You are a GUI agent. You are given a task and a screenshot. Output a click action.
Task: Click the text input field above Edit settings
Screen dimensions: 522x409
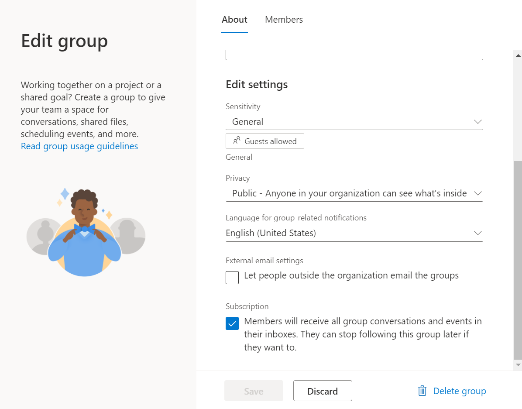[x=354, y=55]
